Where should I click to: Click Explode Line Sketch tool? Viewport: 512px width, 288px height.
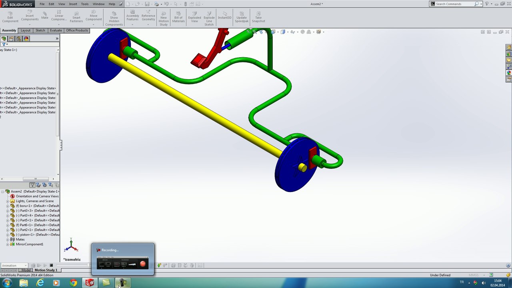click(209, 18)
